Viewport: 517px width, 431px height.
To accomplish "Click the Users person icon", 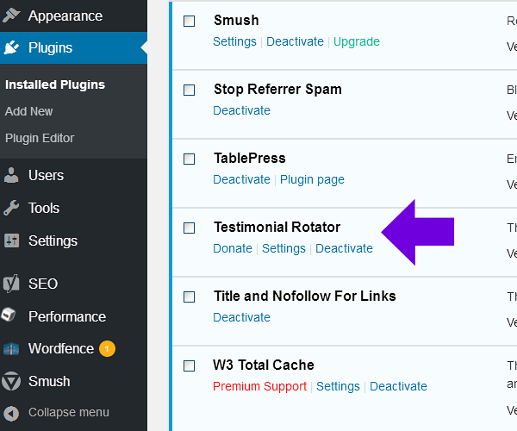I will point(12,175).
